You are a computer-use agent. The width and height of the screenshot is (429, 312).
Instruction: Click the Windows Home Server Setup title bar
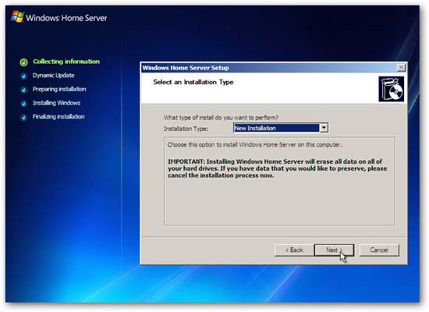coord(268,68)
